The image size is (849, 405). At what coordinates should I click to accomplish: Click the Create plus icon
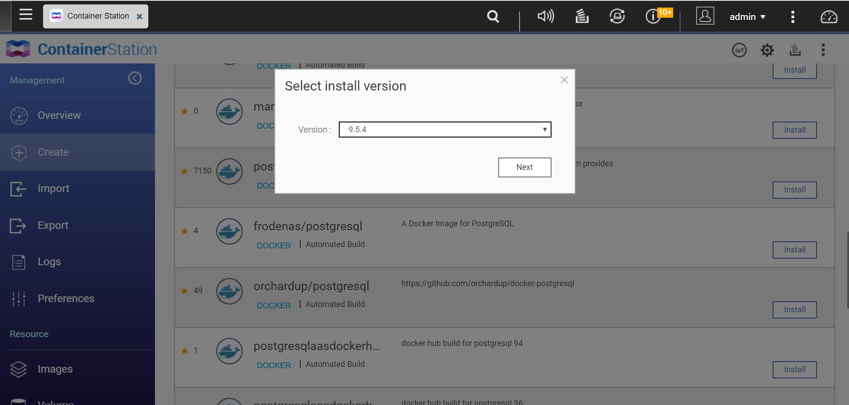click(x=19, y=153)
